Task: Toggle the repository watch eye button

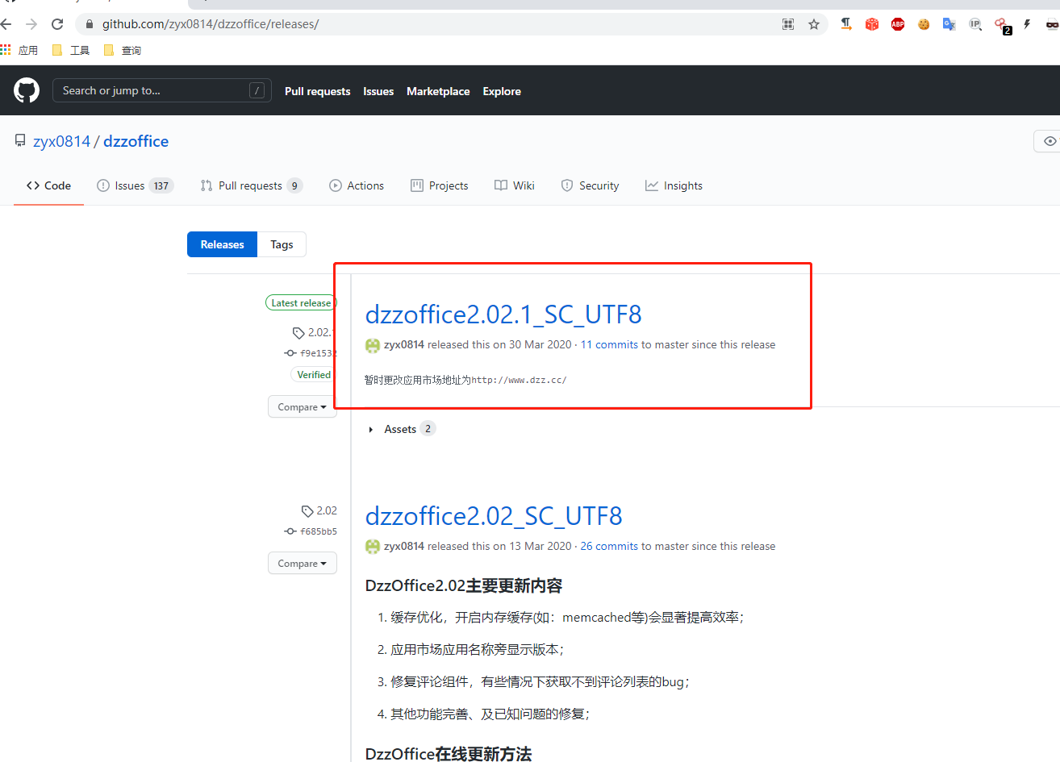Action: [1049, 141]
